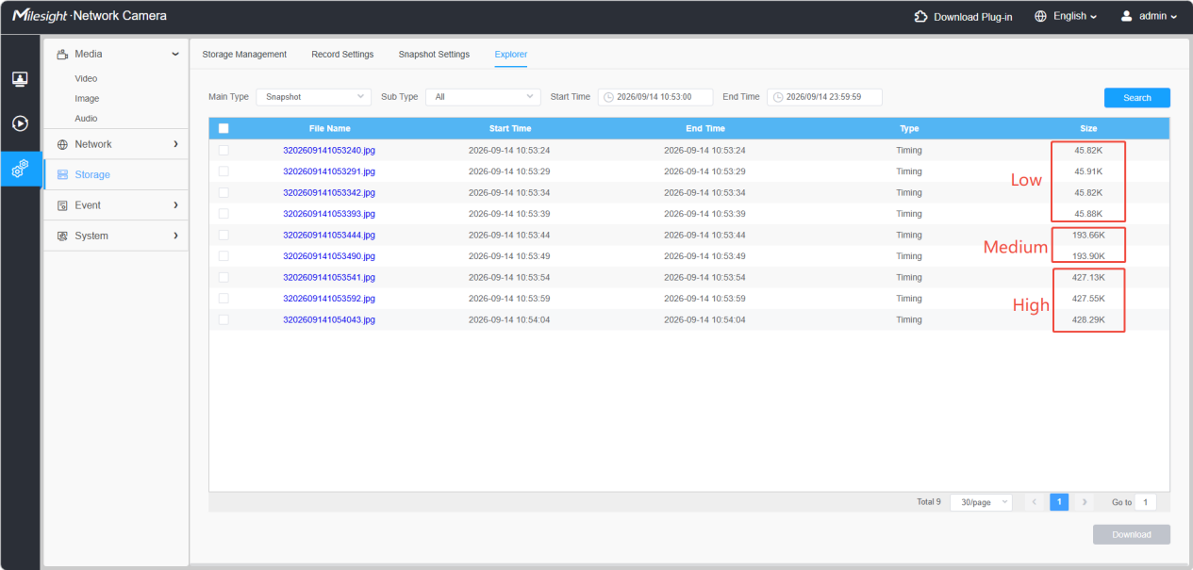Open the Audio submenu item
1193x570 pixels.
86,119
